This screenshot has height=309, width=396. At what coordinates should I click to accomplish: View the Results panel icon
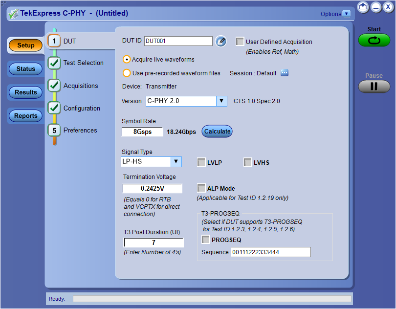click(25, 92)
